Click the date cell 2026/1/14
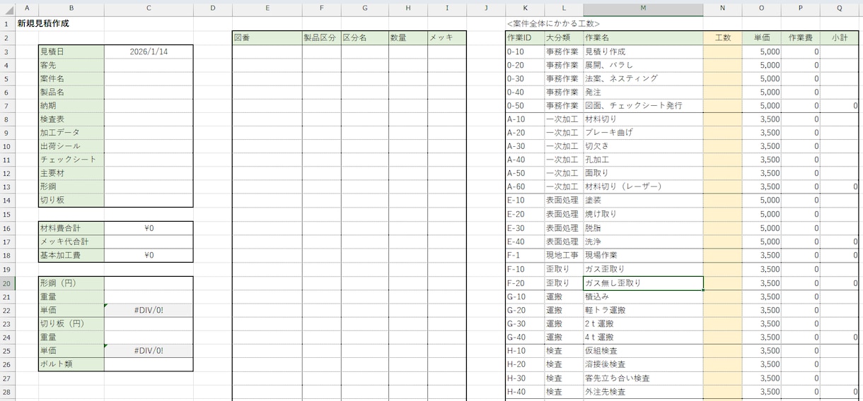The height and width of the screenshot is (401, 863). pyautogui.click(x=149, y=52)
